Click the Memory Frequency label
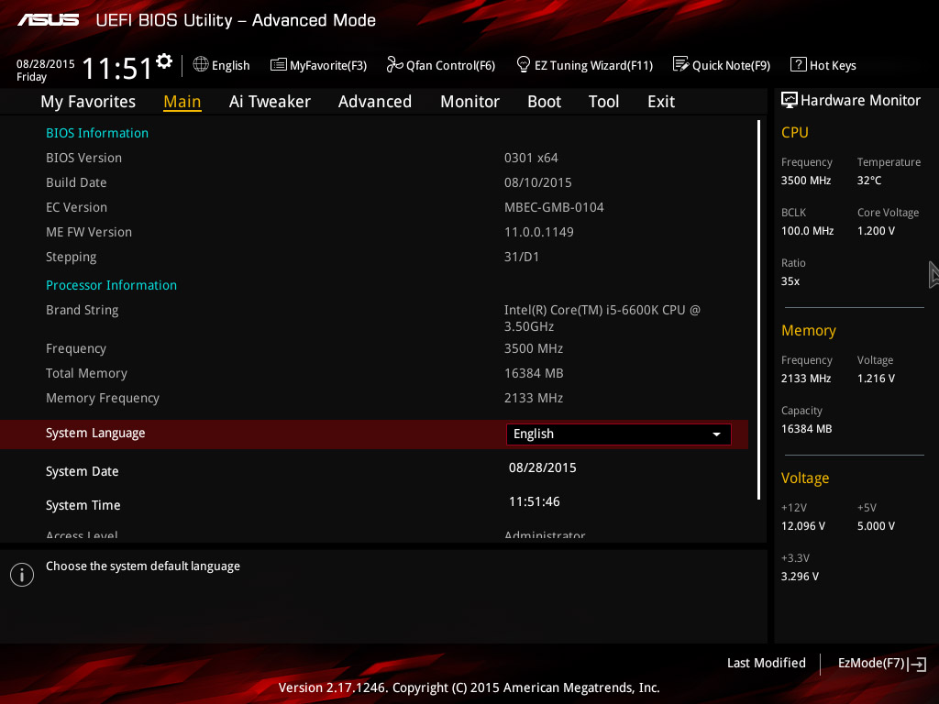The width and height of the screenshot is (939, 704). [103, 398]
